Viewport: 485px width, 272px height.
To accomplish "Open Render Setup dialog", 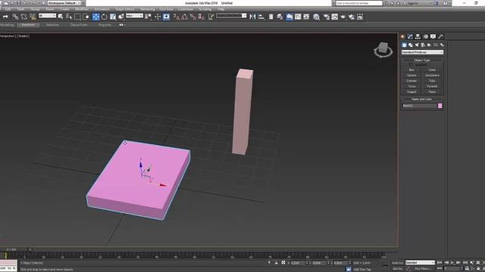I will (326, 17).
